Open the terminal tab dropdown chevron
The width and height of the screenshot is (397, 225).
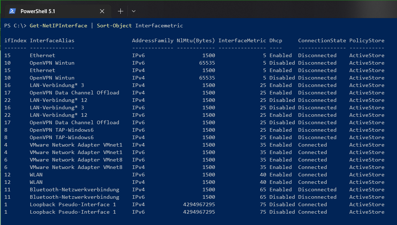[x=134, y=11]
